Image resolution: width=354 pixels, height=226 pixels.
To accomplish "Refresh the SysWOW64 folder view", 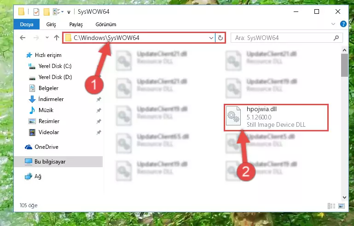I will coord(221,38).
